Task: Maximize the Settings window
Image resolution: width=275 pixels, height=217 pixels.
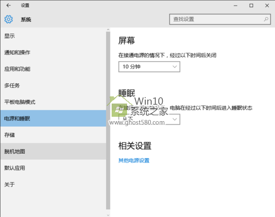Action: [x=251, y=6]
